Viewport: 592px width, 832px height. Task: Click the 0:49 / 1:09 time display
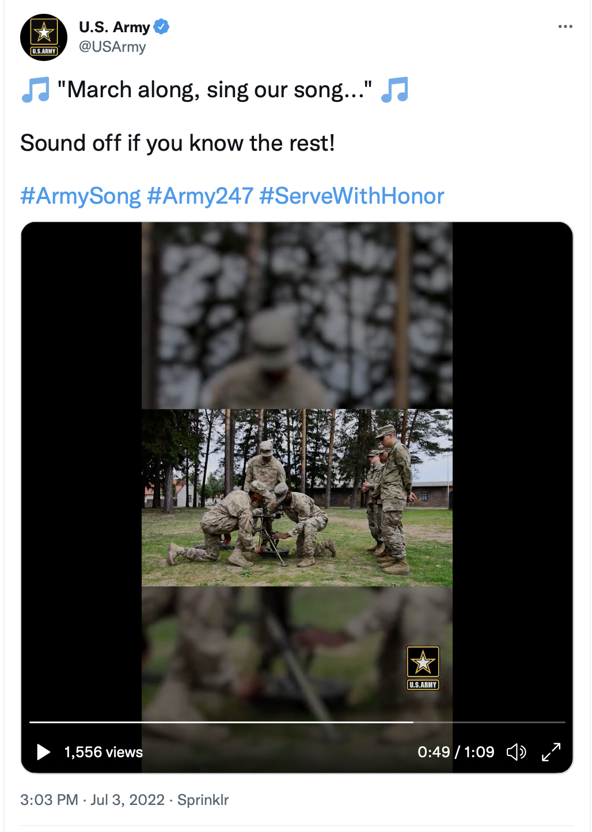[x=456, y=752]
